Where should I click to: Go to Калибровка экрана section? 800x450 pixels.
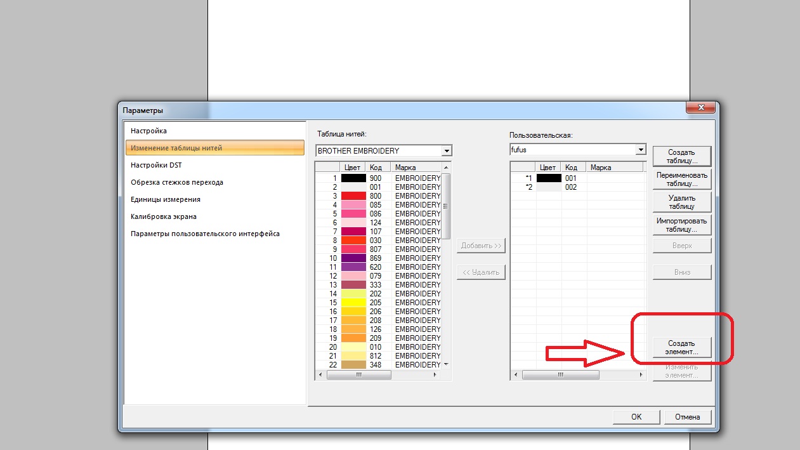point(163,216)
